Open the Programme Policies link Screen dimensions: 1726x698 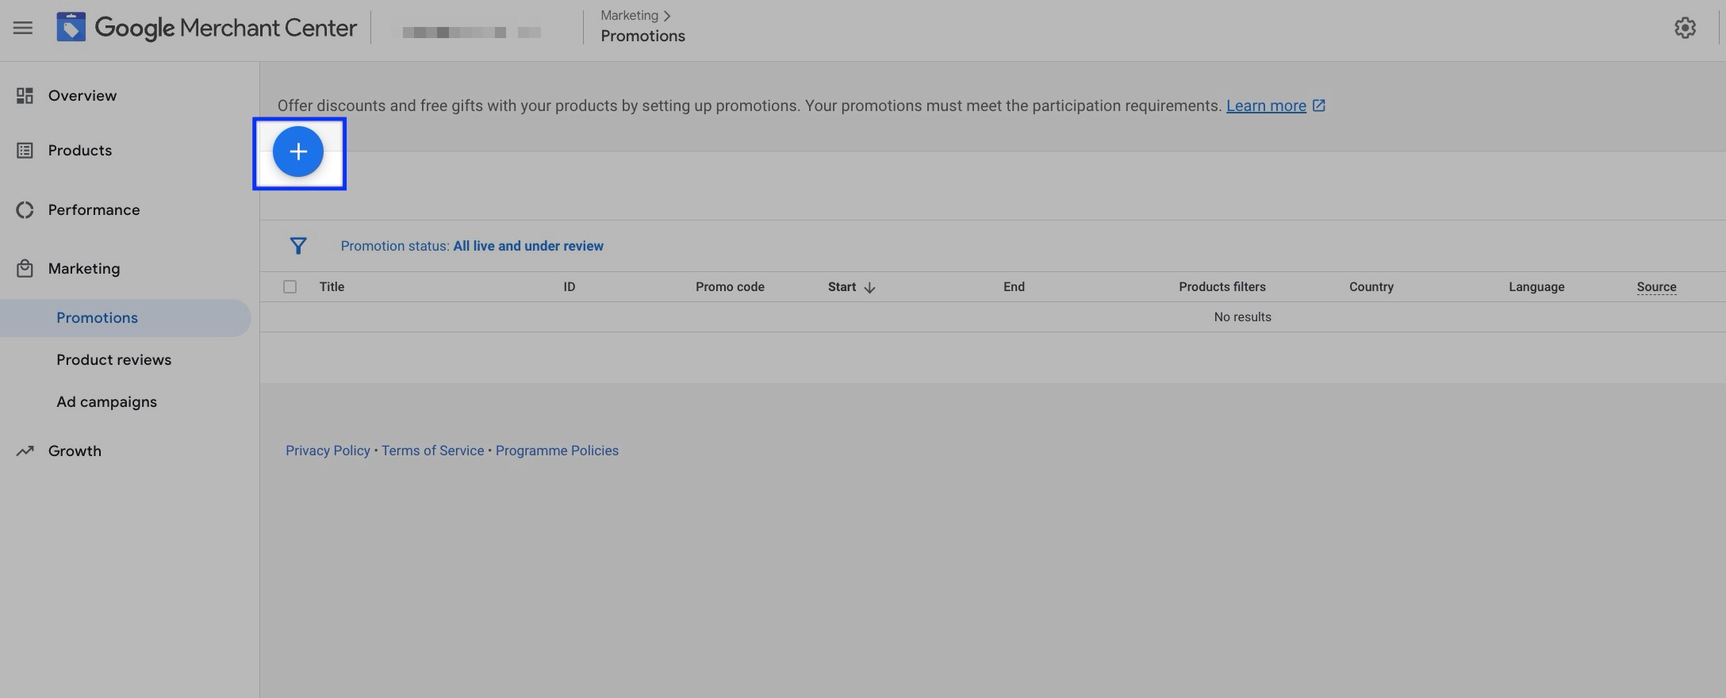click(x=557, y=451)
